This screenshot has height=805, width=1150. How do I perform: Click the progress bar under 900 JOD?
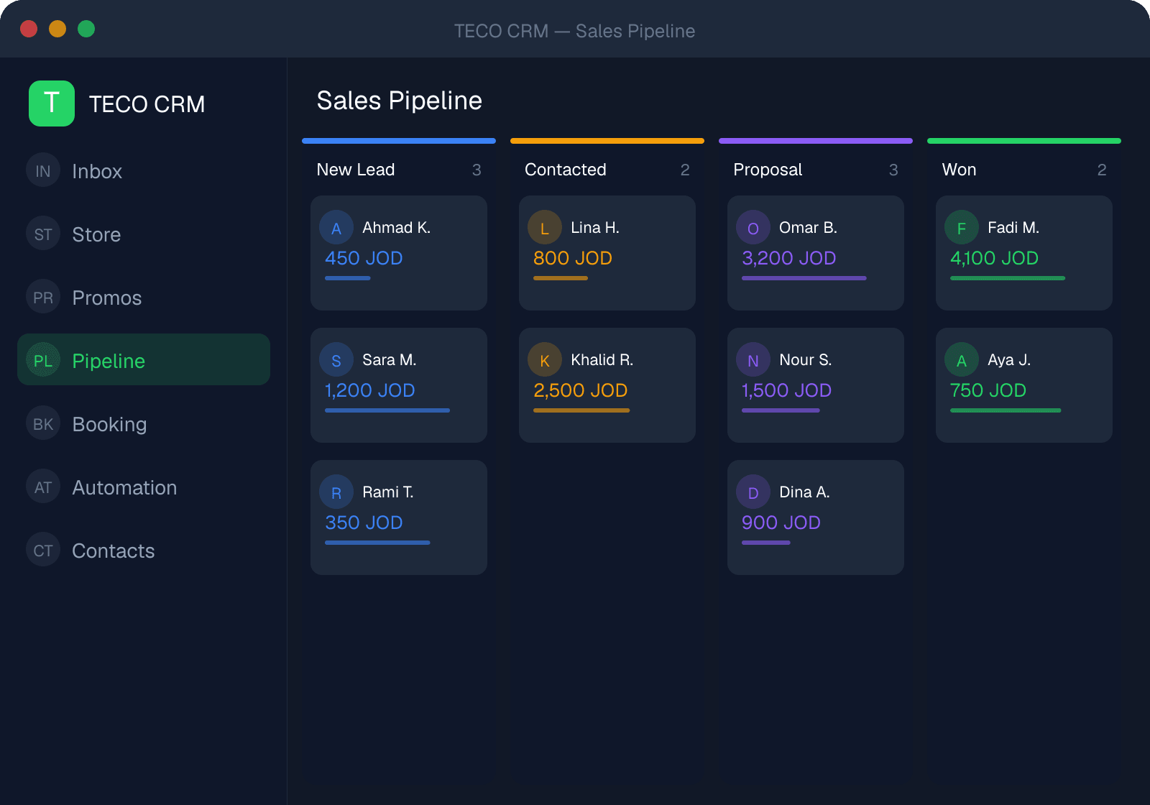coord(766,543)
